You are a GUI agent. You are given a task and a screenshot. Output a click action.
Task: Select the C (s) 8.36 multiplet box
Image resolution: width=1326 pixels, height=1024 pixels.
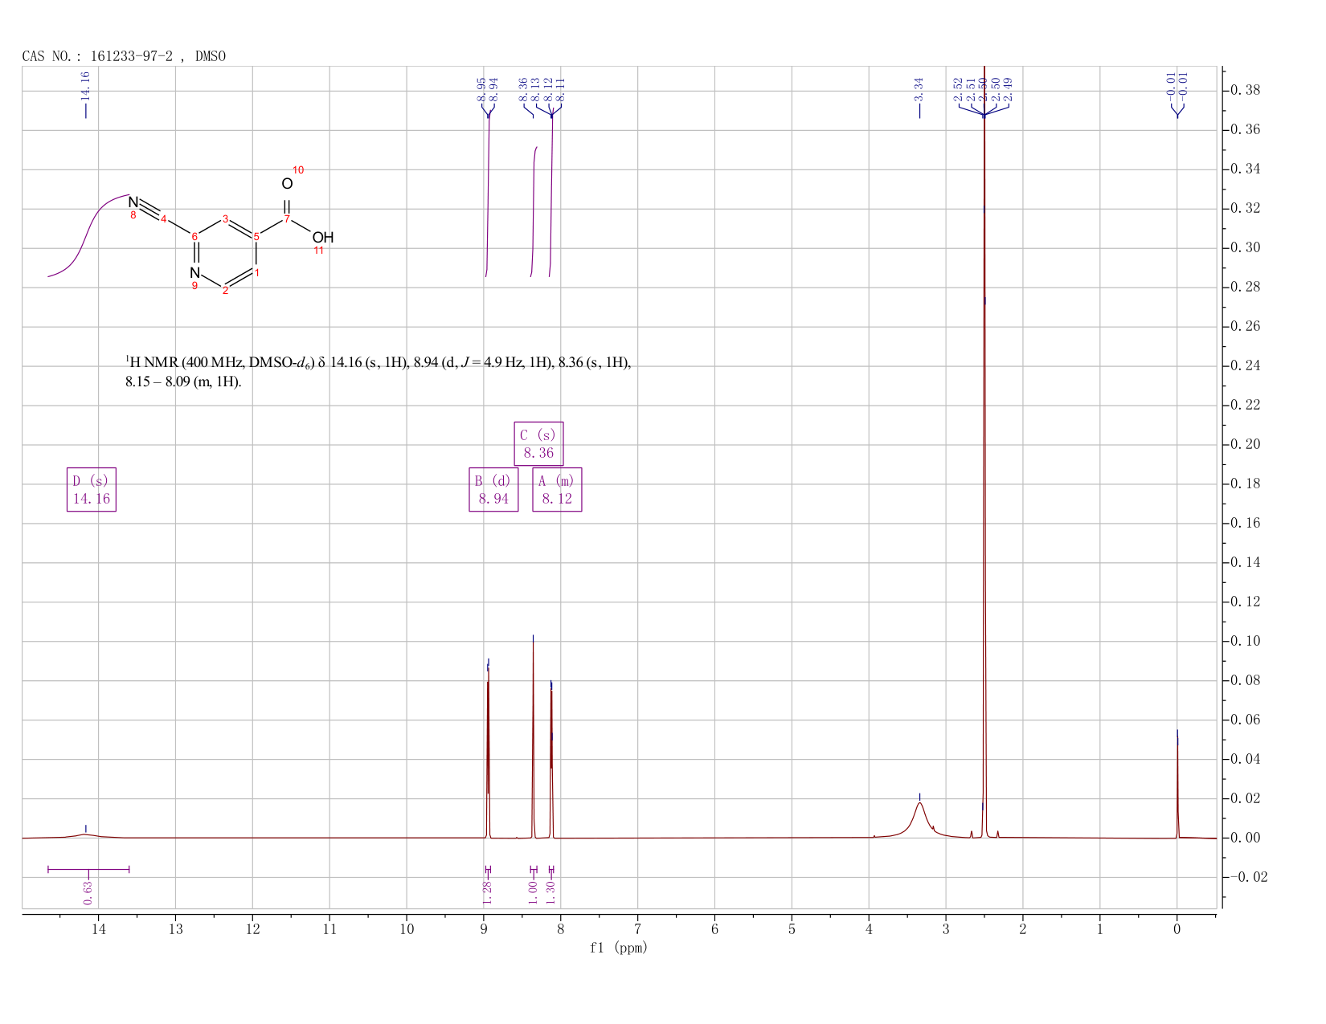538,444
